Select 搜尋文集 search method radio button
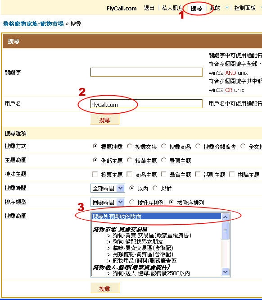 pyautogui.click(x=130, y=146)
